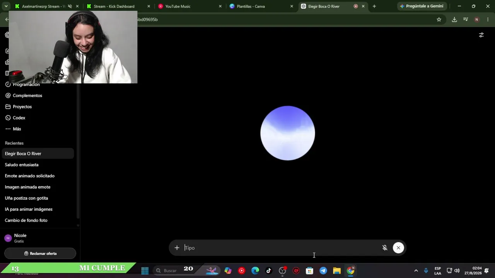Unmute the microphone in voice mode

[x=385, y=248]
